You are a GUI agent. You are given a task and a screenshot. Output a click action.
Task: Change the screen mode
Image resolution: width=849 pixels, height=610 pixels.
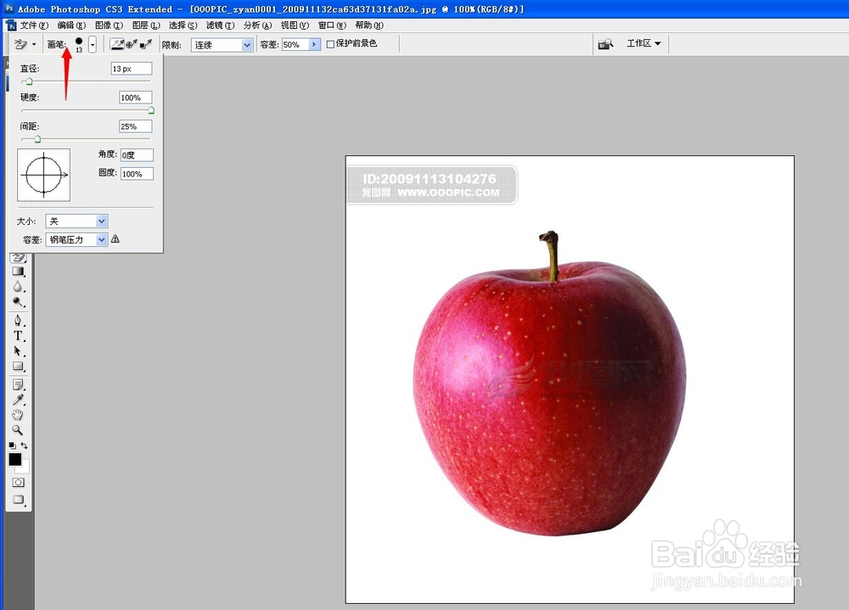pos(18,500)
